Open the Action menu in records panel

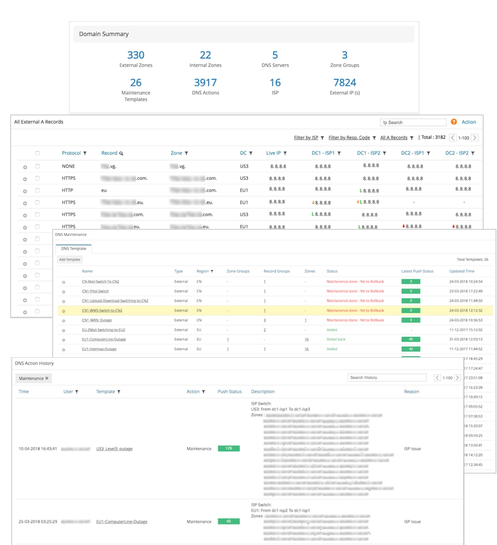(x=468, y=122)
